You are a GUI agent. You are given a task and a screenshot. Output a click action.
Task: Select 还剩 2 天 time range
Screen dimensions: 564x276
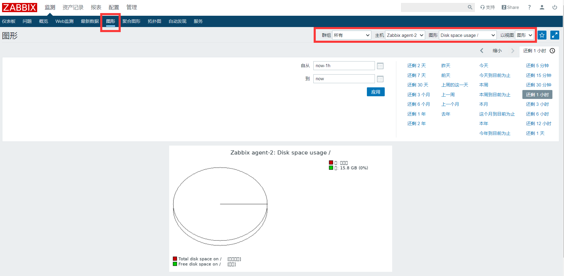(x=417, y=66)
